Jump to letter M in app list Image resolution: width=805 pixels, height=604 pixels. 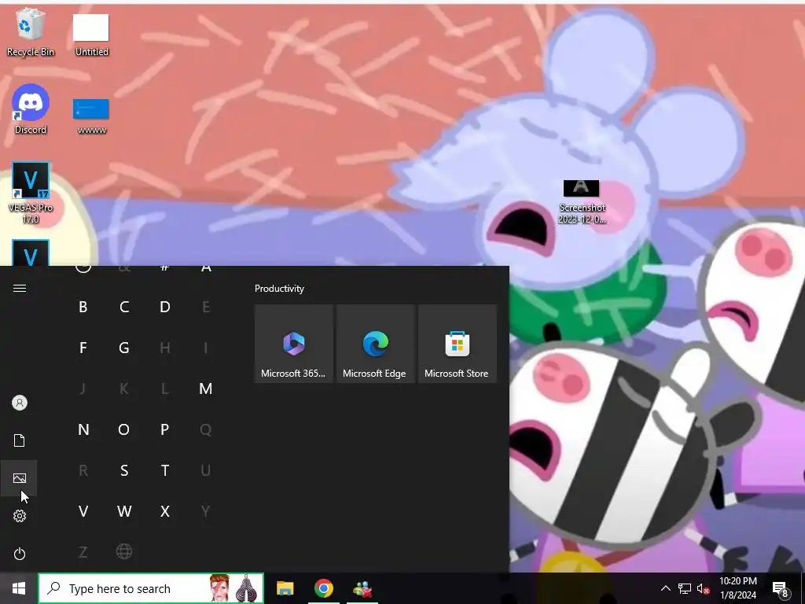(x=205, y=389)
